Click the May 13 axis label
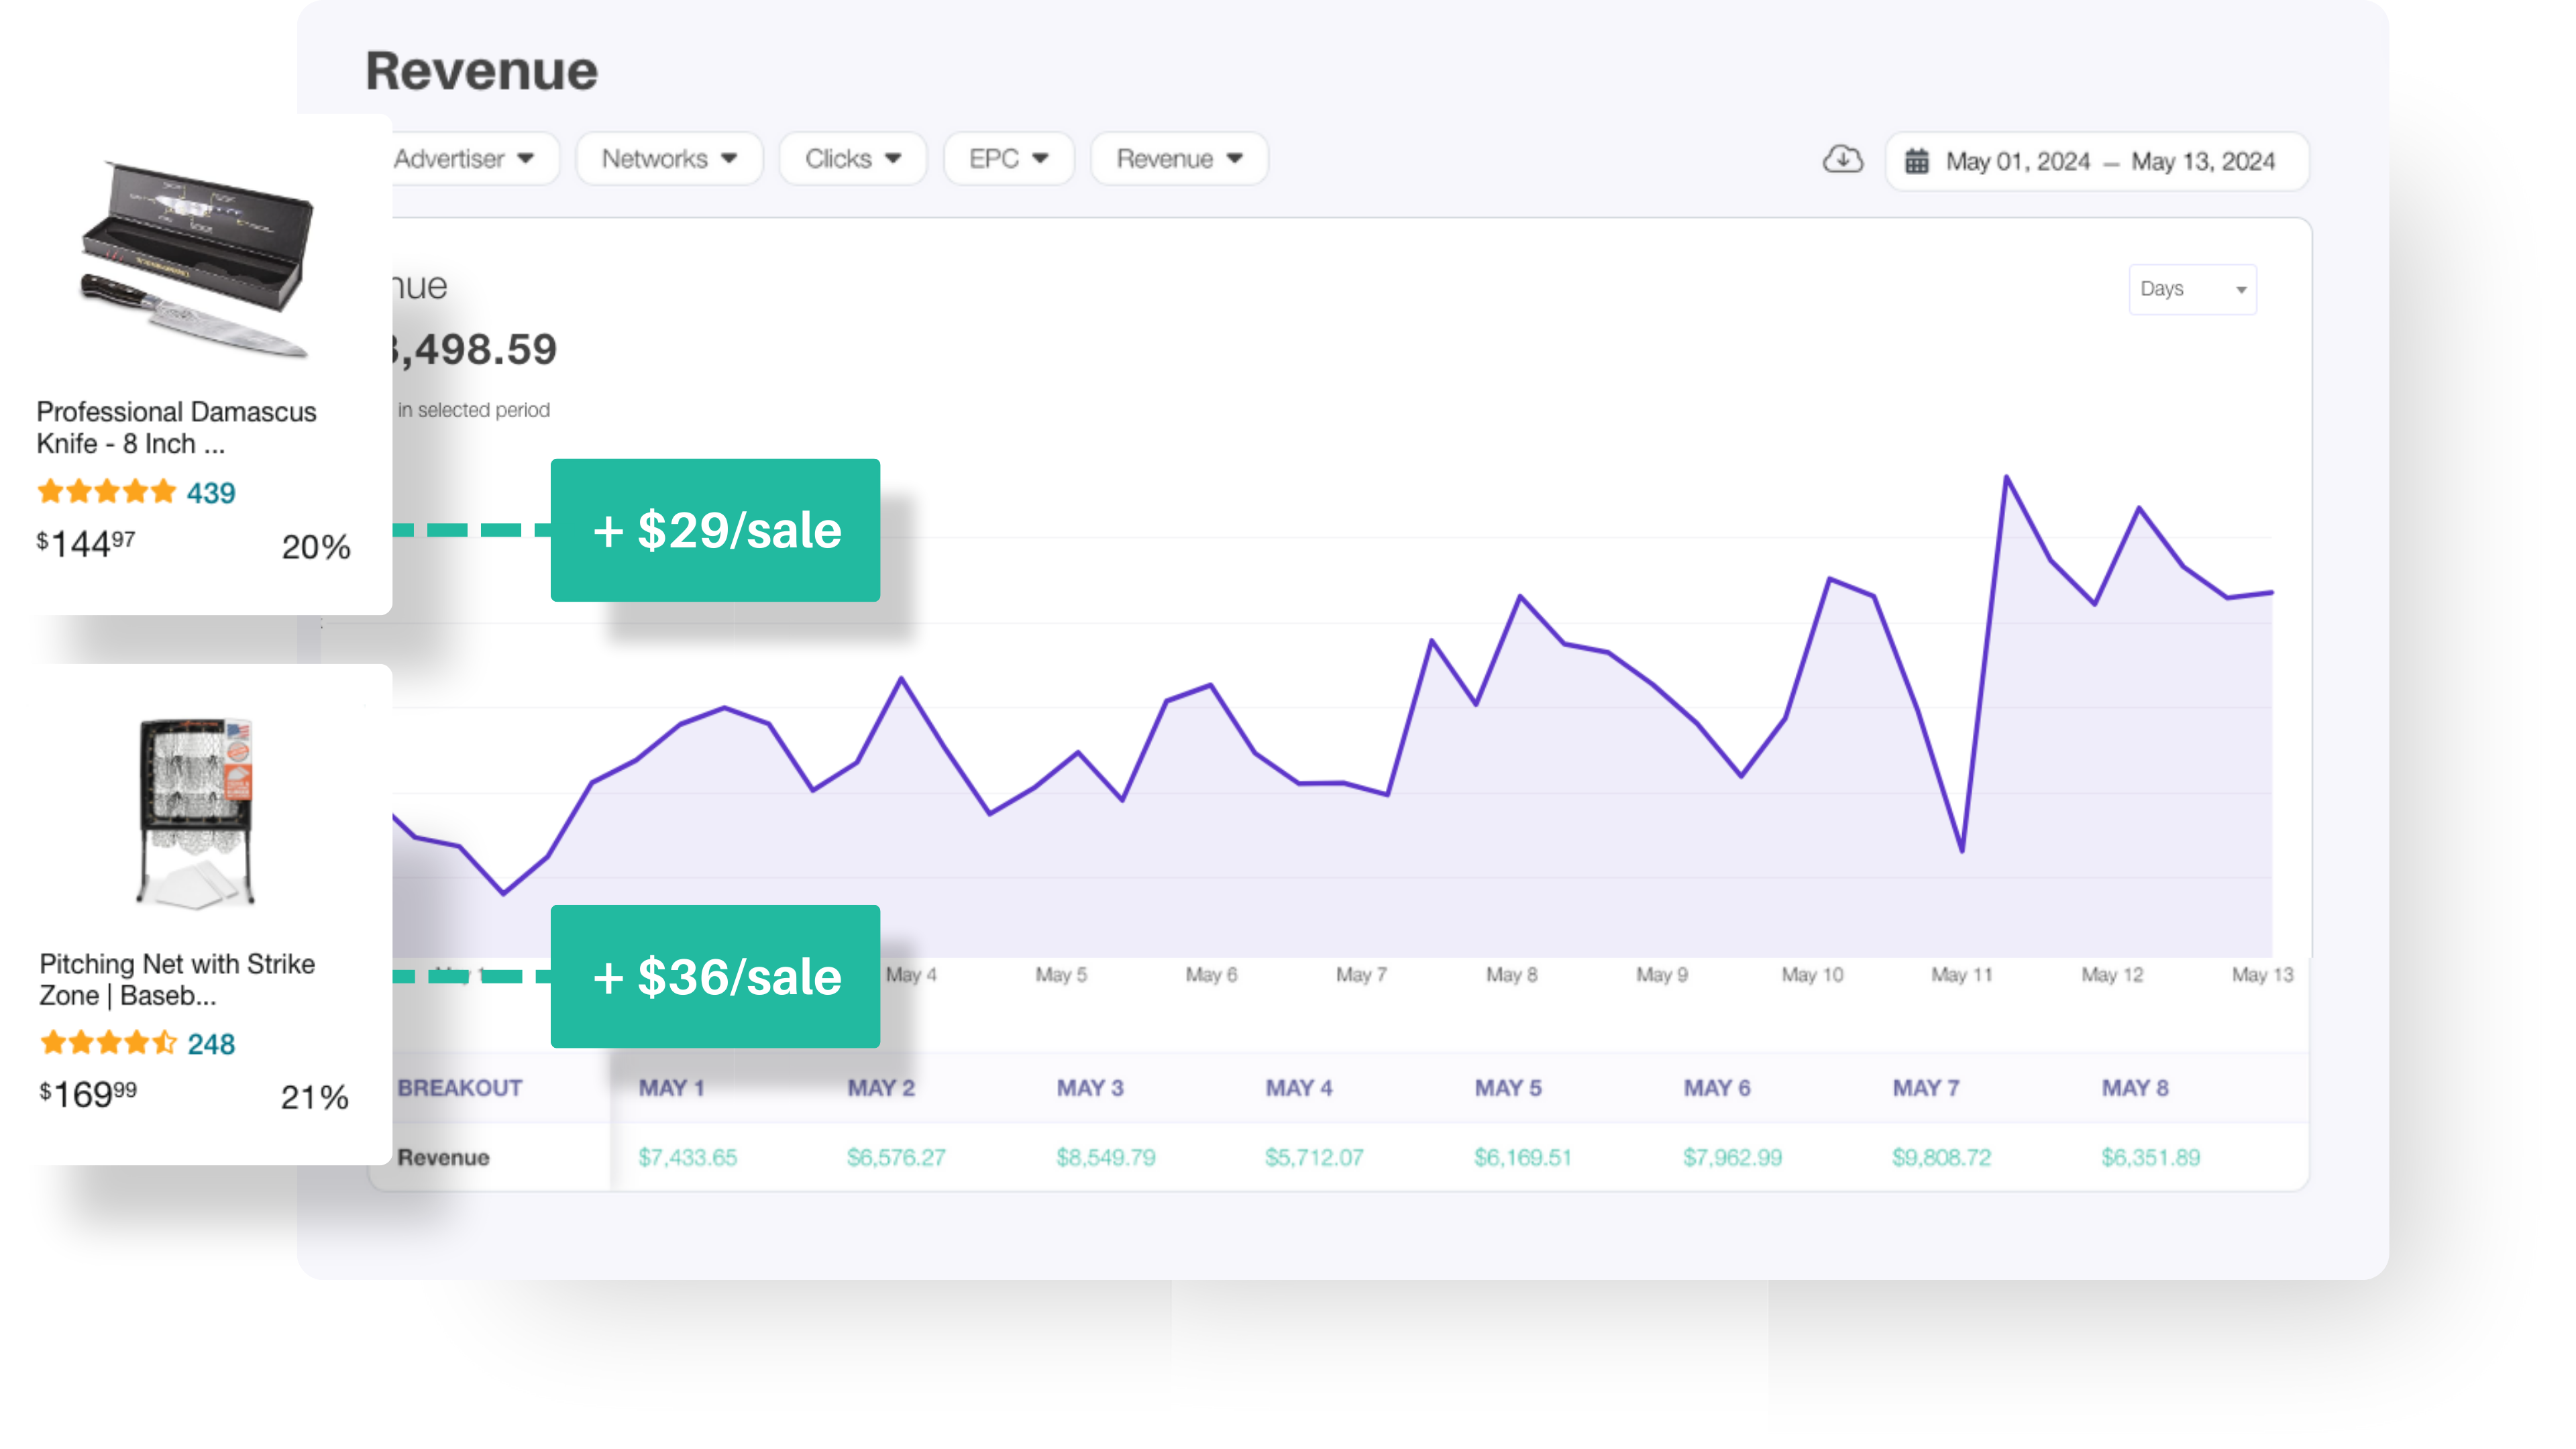Viewport: 2576px width, 1449px height. pos(2263,975)
